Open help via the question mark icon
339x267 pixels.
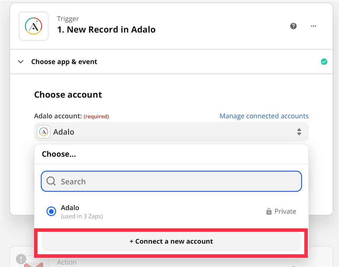point(293,26)
